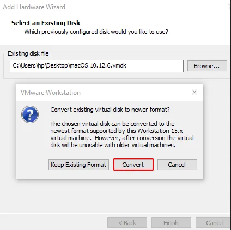Close the VMware Workstation dialog
Image resolution: width=231 pixels, height=230 pixels.
194,92
